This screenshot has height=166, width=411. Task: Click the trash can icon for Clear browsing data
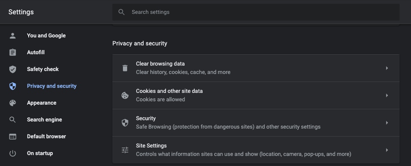click(x=125, y=68)
